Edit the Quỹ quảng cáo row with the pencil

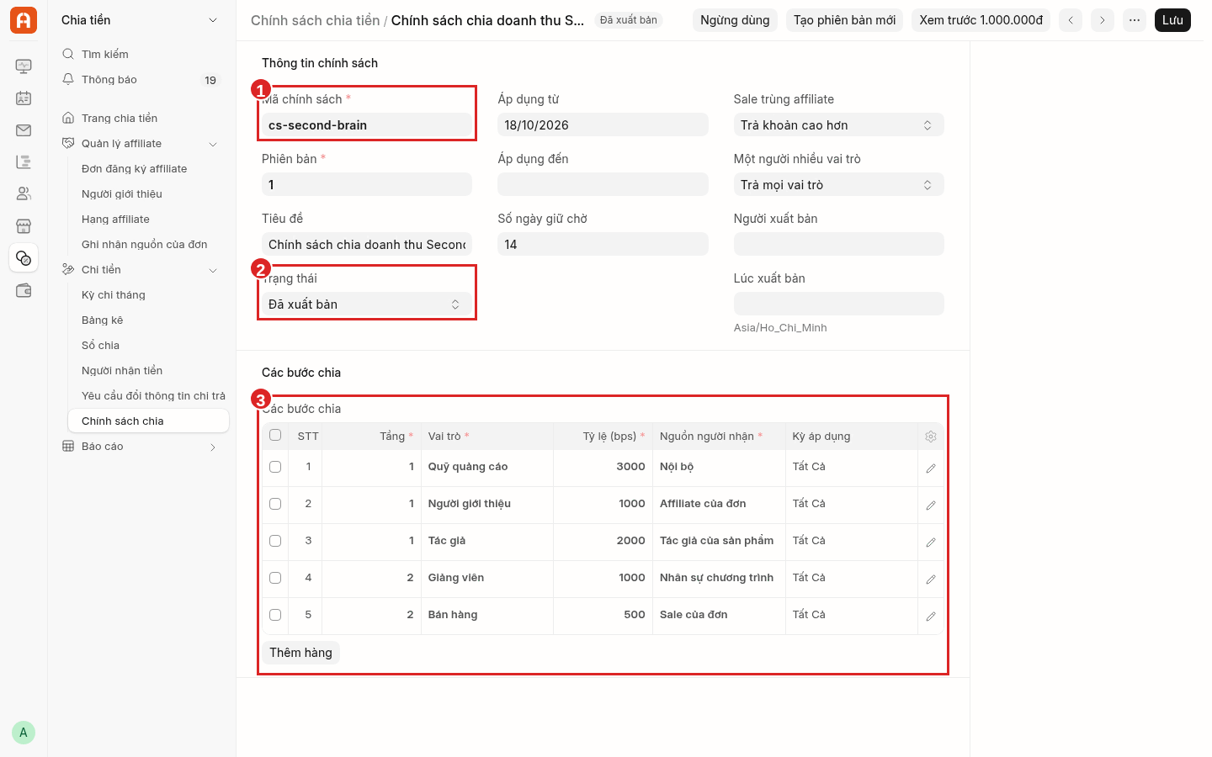(931, 468)
